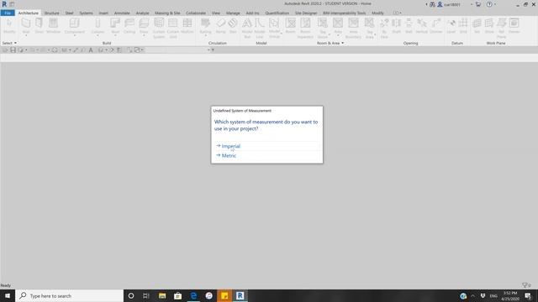This screenshot has height=302, width=538.
Task: Select the Stair tool
Action: pos(233,26)
